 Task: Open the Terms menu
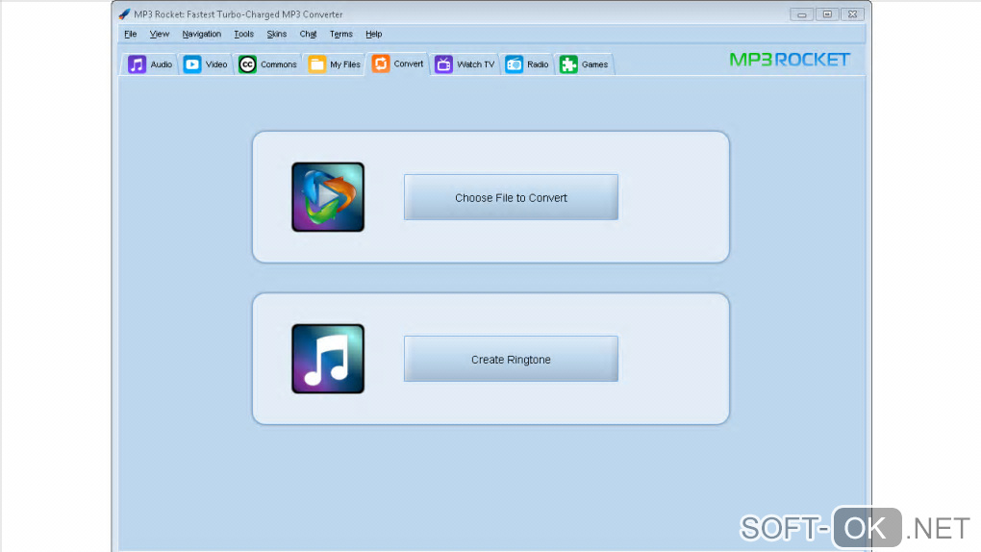click(x=341, y=34)
